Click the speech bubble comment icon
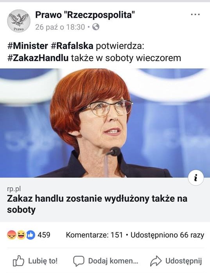 pyautogui.click(x=79, y=261)
